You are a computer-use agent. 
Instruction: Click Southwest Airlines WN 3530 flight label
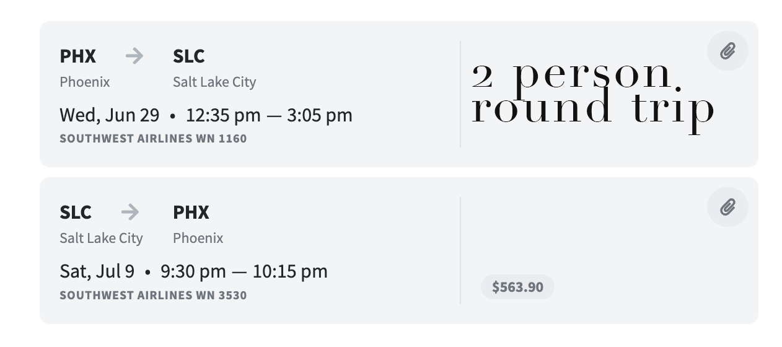tap(153, 295)
